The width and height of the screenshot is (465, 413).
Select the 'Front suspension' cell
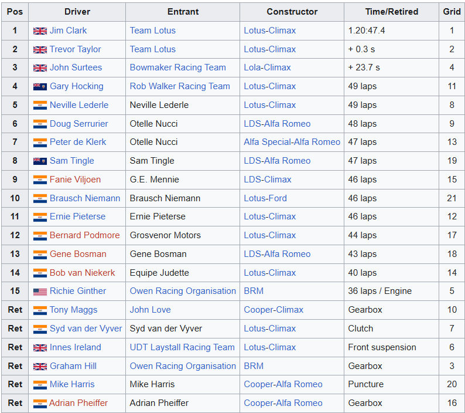point(391,347)
